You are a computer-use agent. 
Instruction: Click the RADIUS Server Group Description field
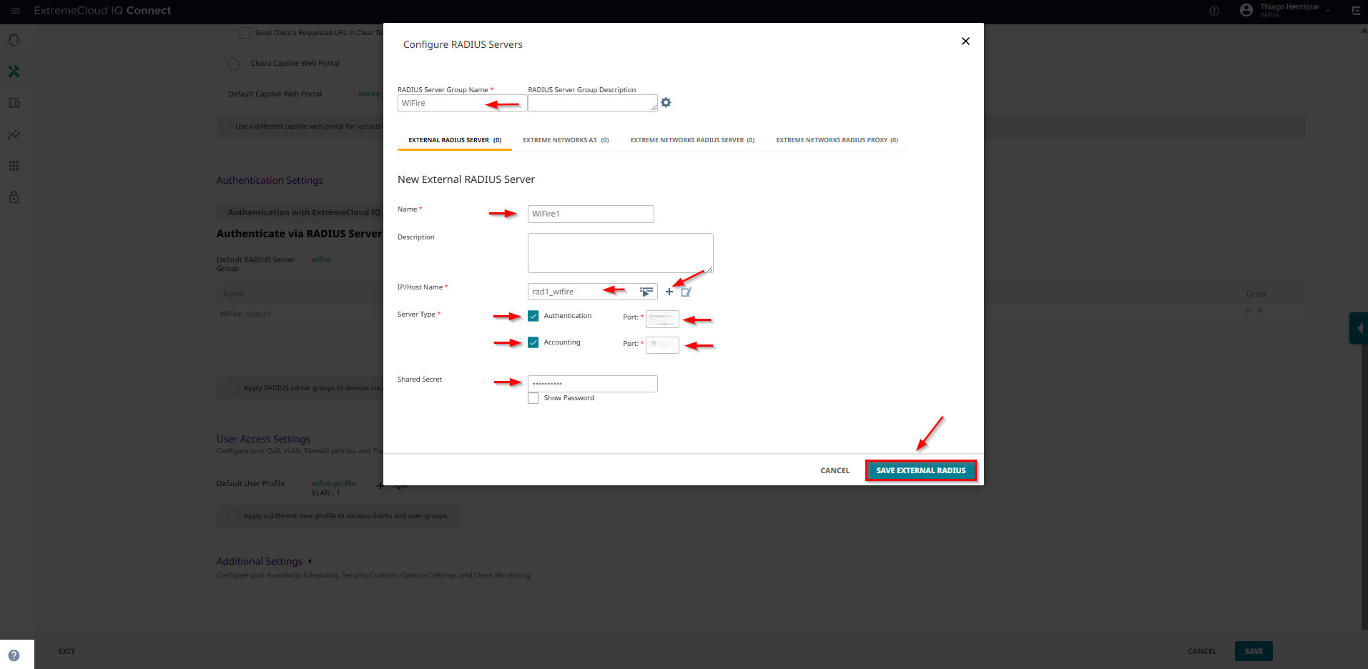click(x=593, y=103)
